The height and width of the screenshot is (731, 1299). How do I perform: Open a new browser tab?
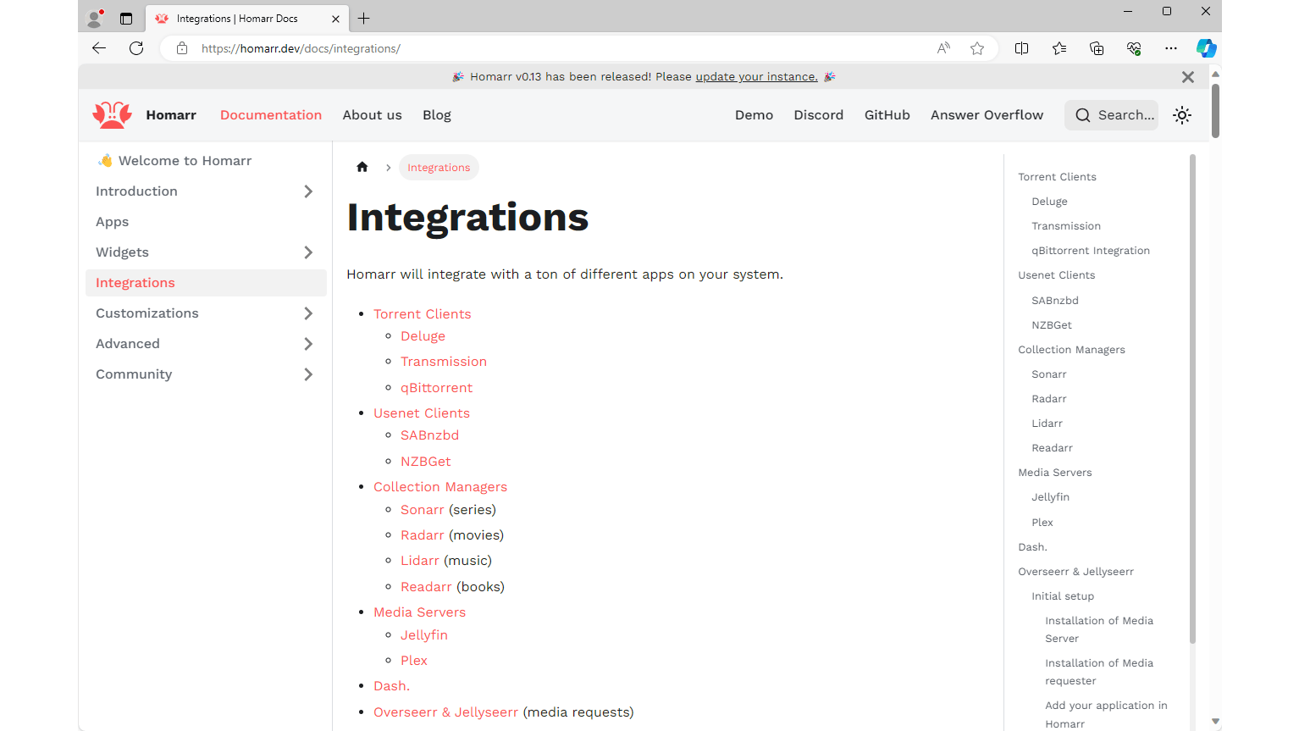tap(364, 18)
